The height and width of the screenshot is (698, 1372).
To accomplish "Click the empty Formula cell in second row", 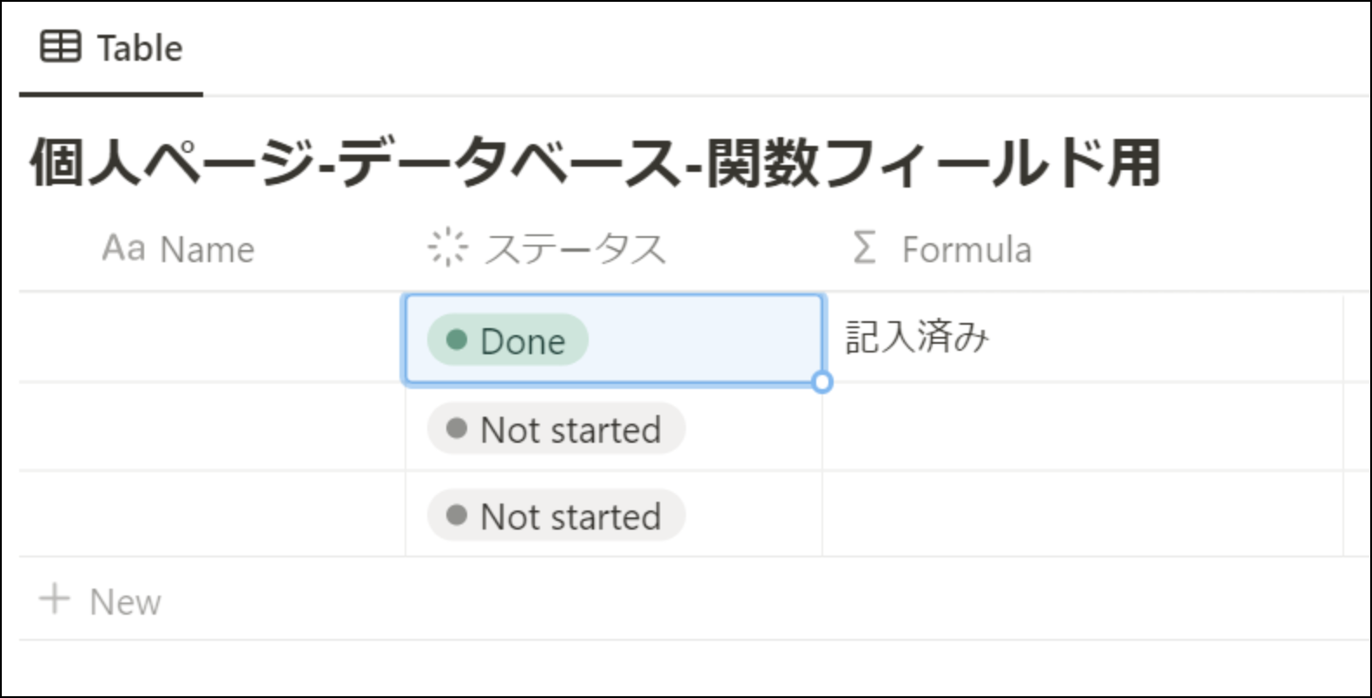I will pyautogui.click(x=1083, y=427).
